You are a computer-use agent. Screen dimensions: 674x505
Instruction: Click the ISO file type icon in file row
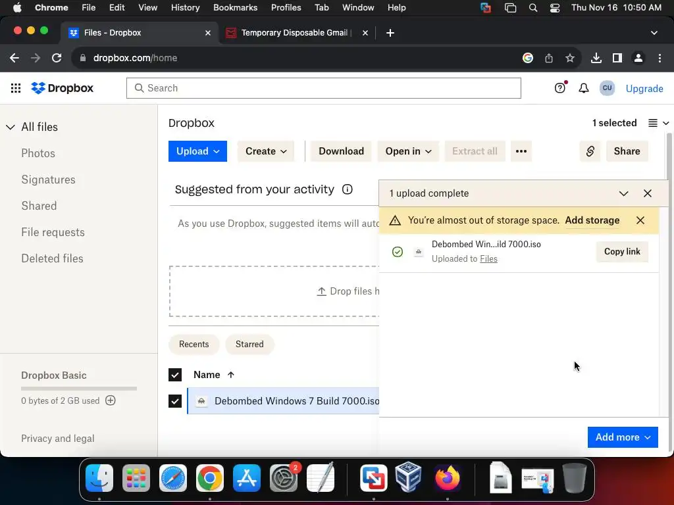click(201, 401)
